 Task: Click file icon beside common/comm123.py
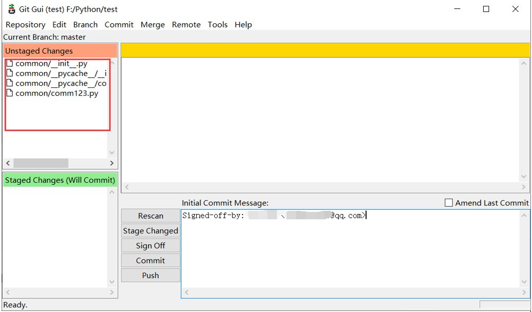point(10,93)
